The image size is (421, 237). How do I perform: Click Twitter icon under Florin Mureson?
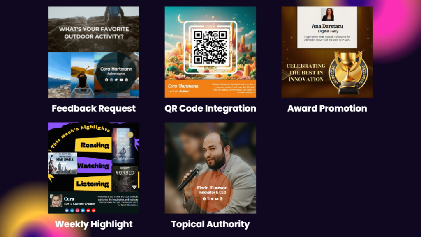coord(213,199)
